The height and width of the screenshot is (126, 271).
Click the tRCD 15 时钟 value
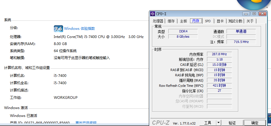coord(219,70)
